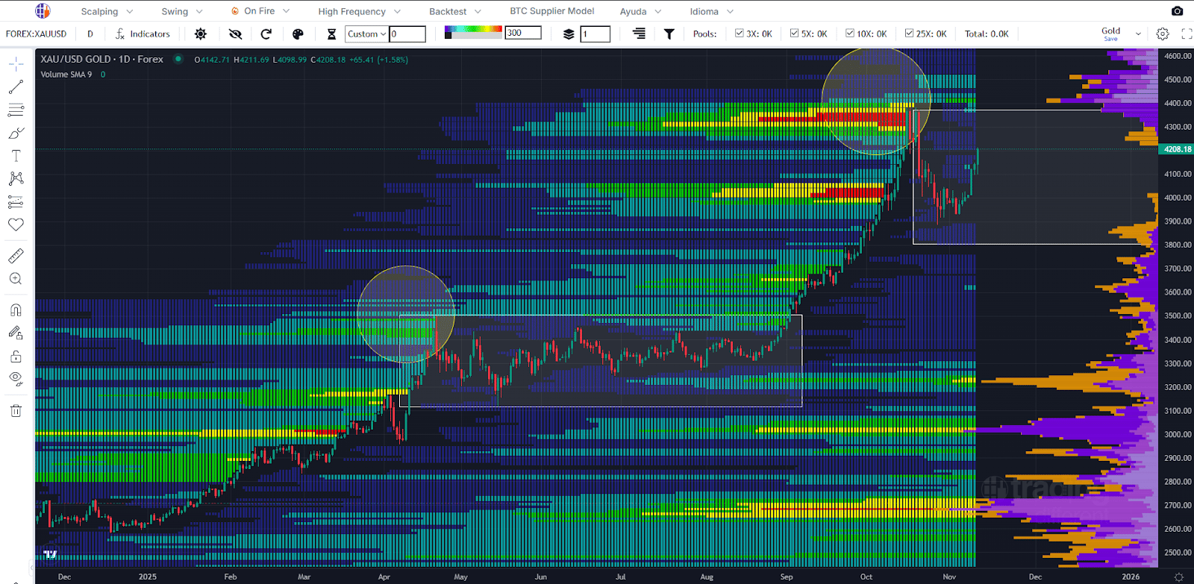Open the chart patterns tool
Viewport: 1194px width, 584px height.
point(16,179)
